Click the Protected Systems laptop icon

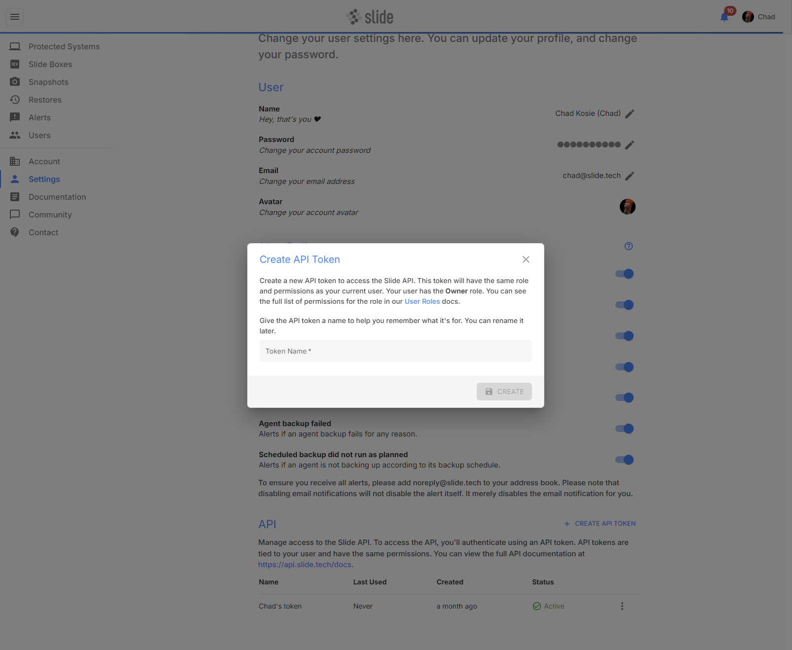[15, 46]
